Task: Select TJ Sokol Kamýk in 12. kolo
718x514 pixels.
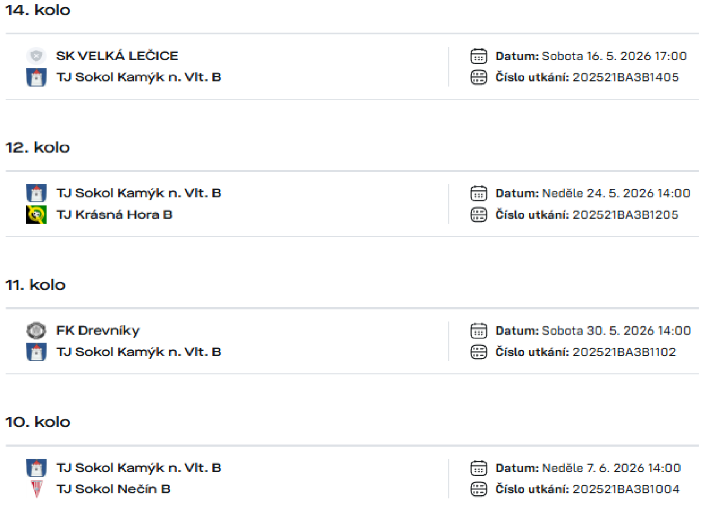Action: click(139, 193)
